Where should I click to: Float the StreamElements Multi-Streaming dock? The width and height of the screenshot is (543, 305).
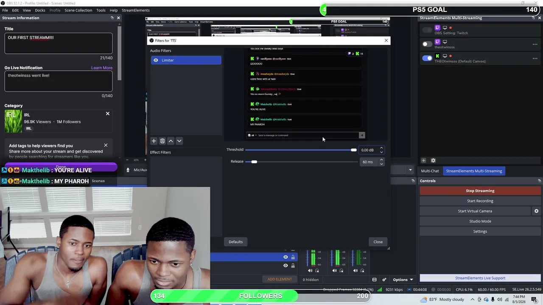(x=533, y=18)
